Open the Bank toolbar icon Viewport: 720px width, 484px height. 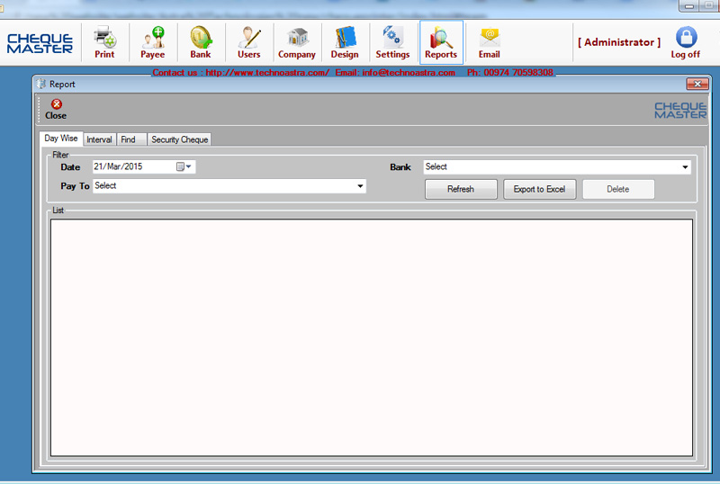pyautogui.click(x=201, y=41)
